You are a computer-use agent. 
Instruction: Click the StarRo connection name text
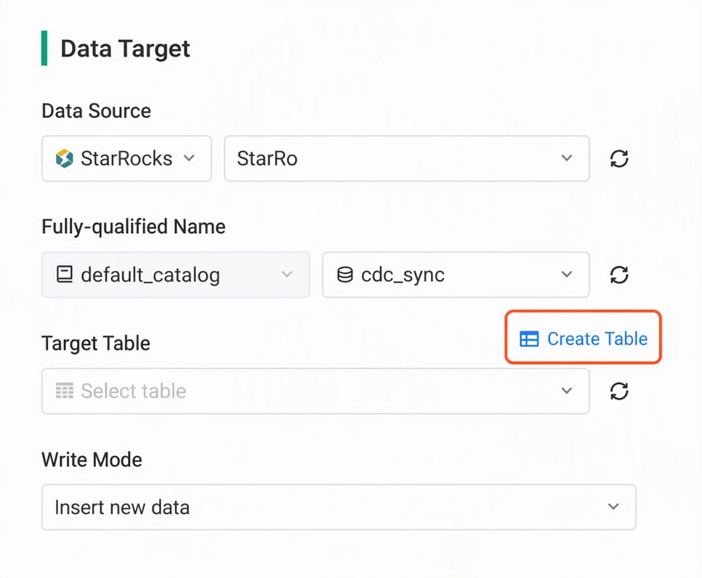pyautogui.click(x=267, y=158)
